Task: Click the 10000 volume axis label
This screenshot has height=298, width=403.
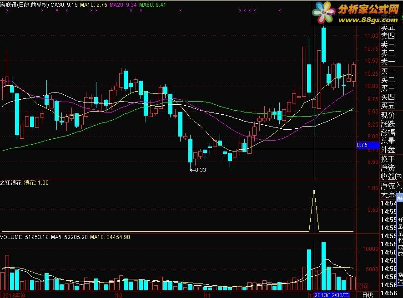Action: coord(370,249)
